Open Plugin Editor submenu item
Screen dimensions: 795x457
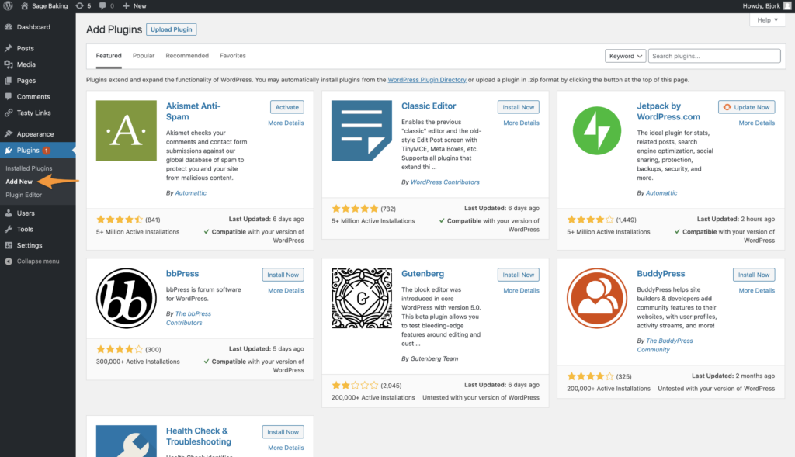[23, 195]
